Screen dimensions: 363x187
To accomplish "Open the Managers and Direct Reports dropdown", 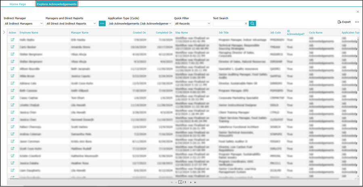I will coord(71,24).
